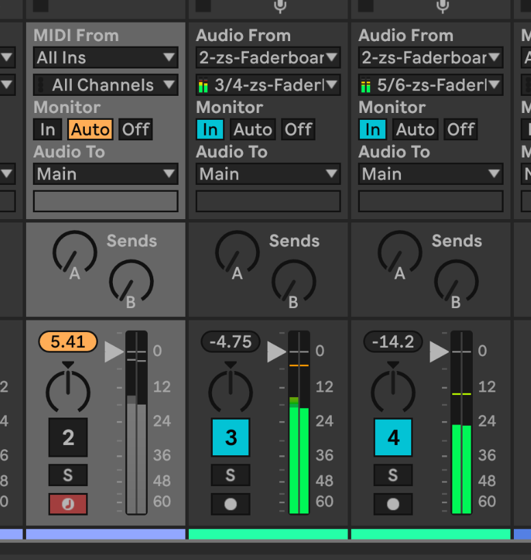Deactivate track 4 with its number button

tap(393, 437)
